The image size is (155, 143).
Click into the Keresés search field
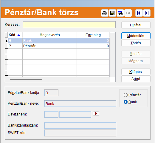(x=69, y=25)
